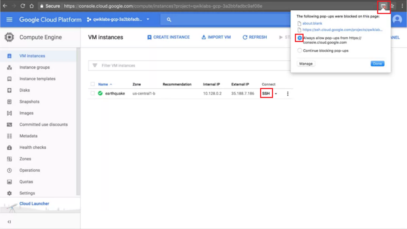Click the Zones icon in sidebar
The image size is (407, 229).
(x=10, y=159)
